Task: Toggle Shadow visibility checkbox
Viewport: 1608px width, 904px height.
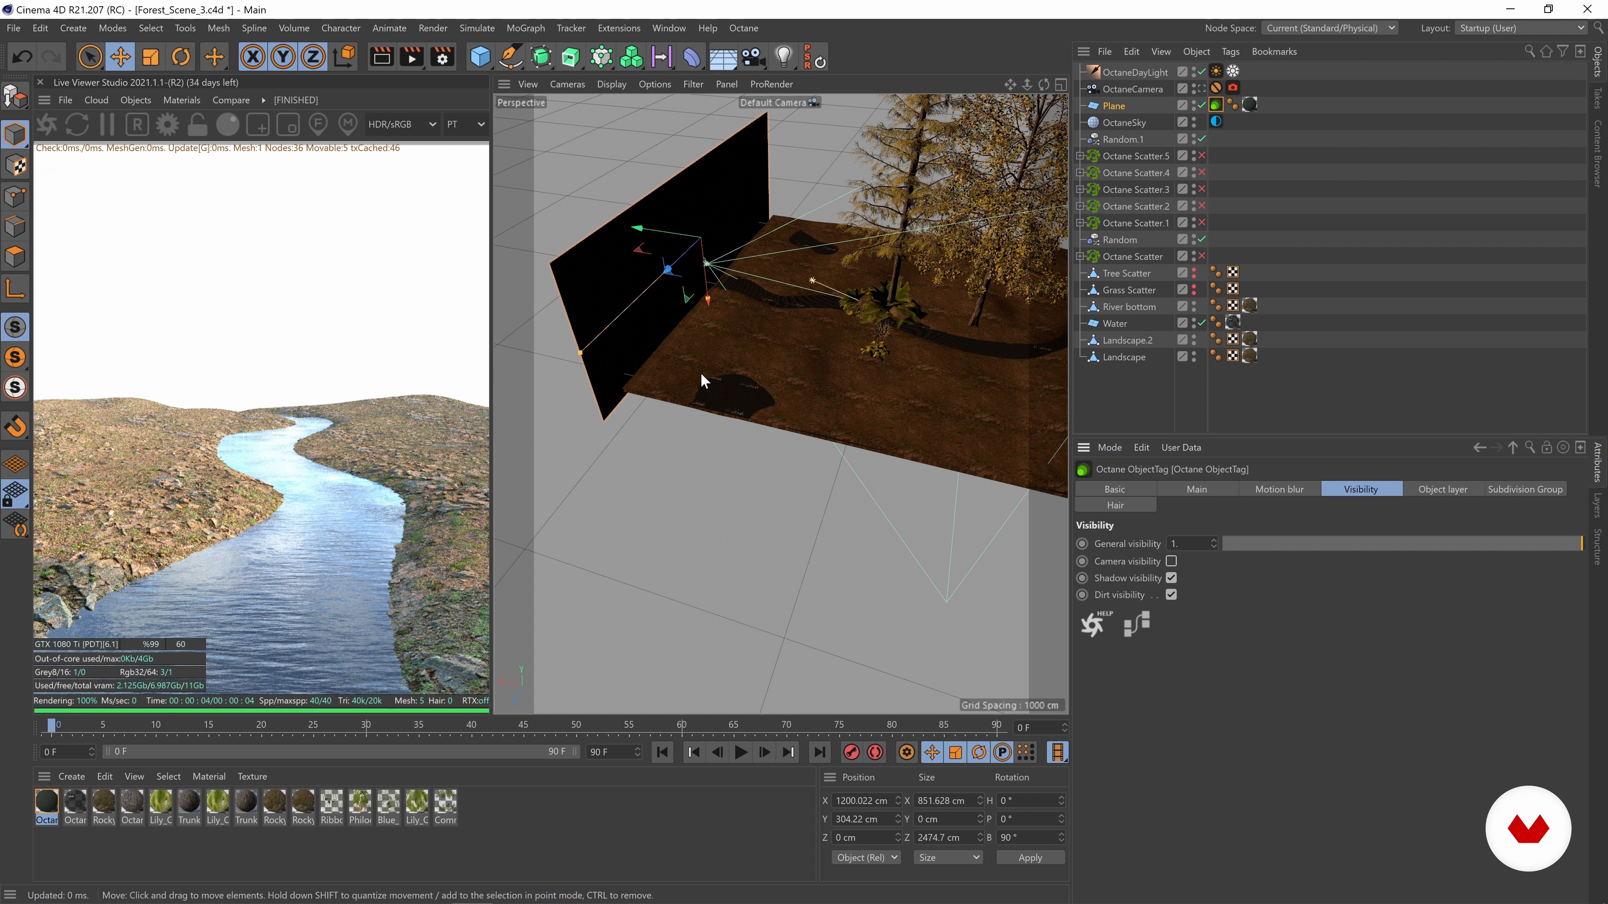Action: coord(1171,578)
